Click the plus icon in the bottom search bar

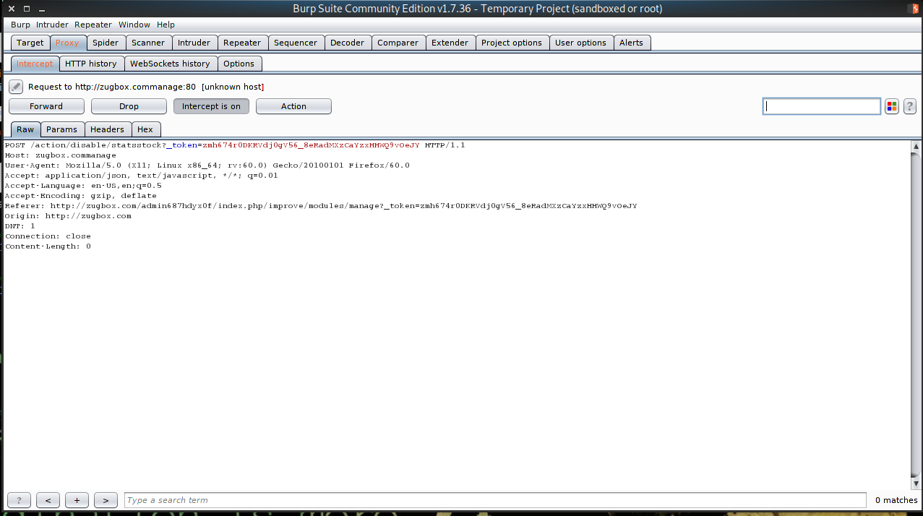click(77, 499)
